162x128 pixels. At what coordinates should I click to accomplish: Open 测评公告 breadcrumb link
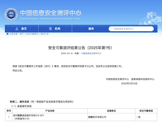pyautogui.click(x=45, y=34)
